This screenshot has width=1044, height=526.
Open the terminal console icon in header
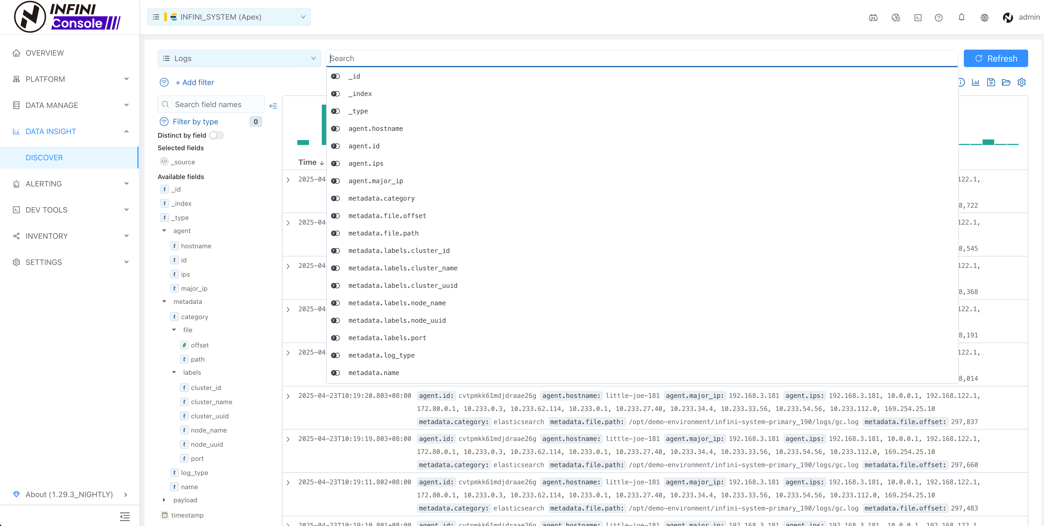(918, 17)
